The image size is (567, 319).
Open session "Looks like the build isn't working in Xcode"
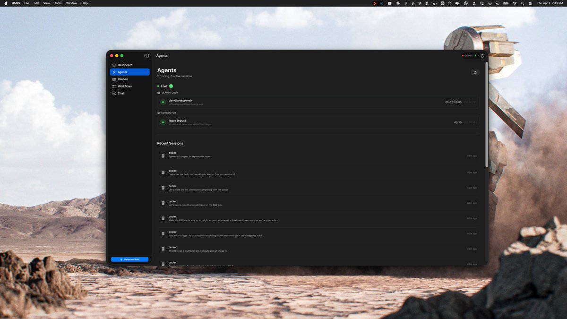tap(318, 172)
